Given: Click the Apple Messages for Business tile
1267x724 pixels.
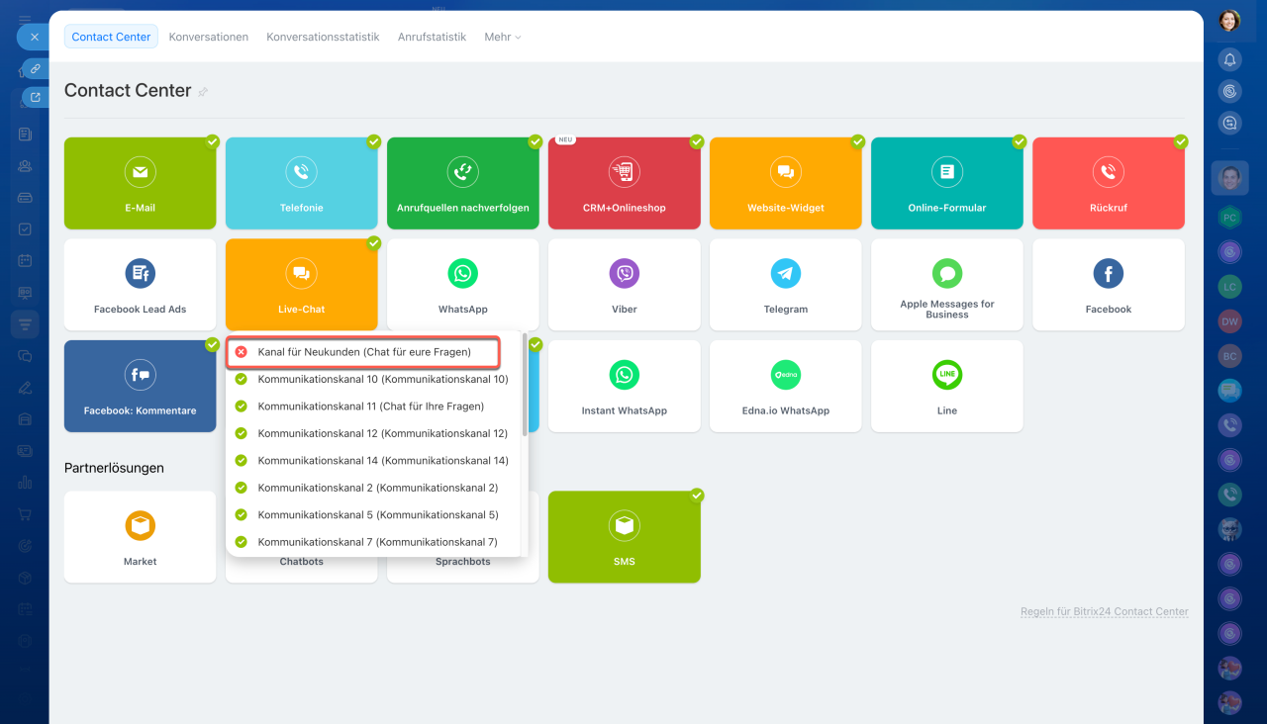Looking at the screenshot, I should 946,285.
